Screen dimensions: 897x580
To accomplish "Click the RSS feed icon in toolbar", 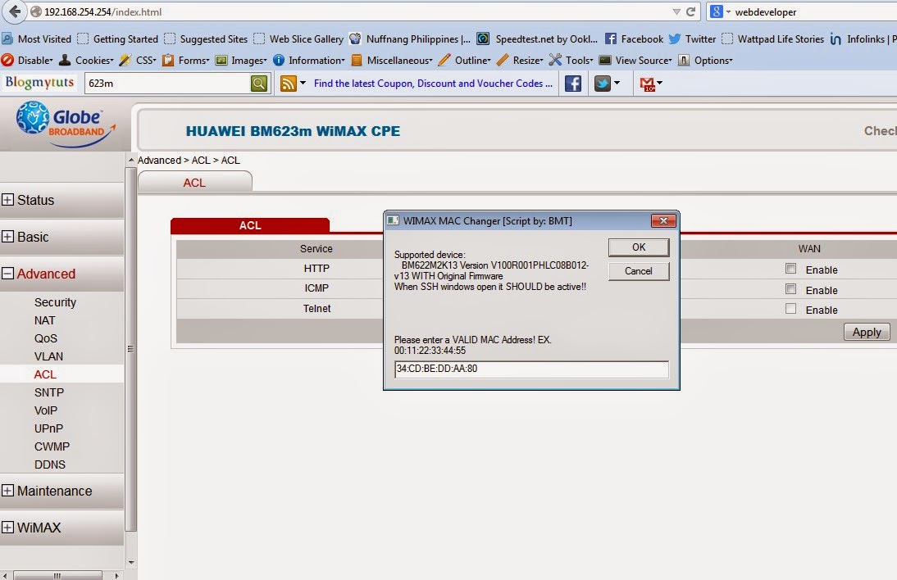I will click(289, 84).
